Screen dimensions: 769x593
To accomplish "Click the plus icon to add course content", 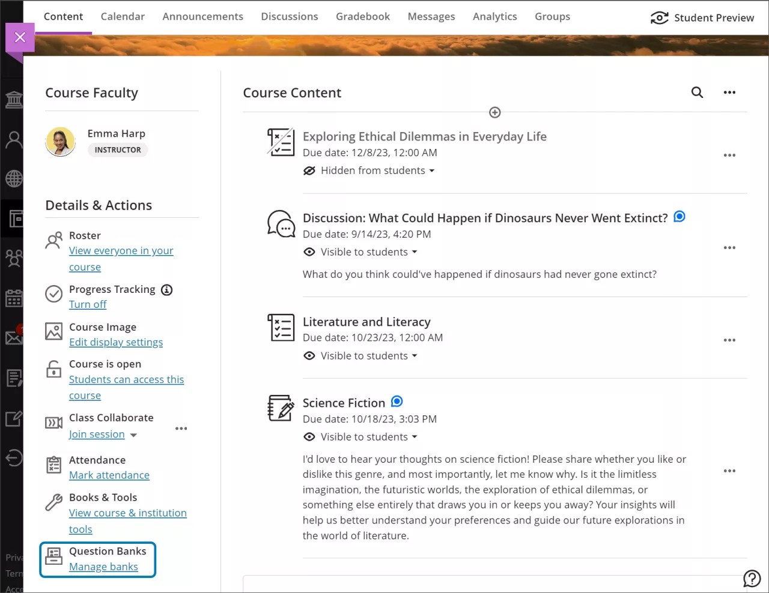I will (494, 112).
